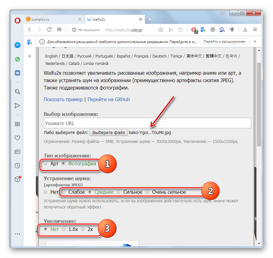
Task: Open the Opera main menu logo
Action: point(18,21)
